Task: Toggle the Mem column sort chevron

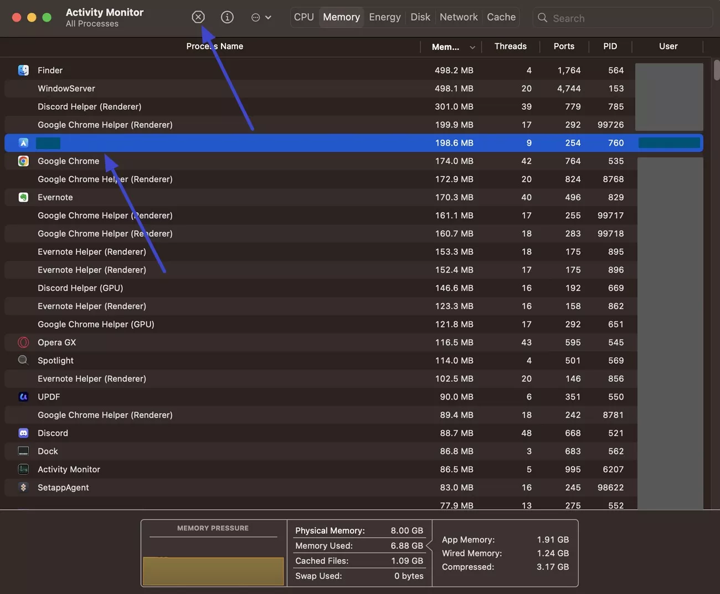Action: (472, 47)
